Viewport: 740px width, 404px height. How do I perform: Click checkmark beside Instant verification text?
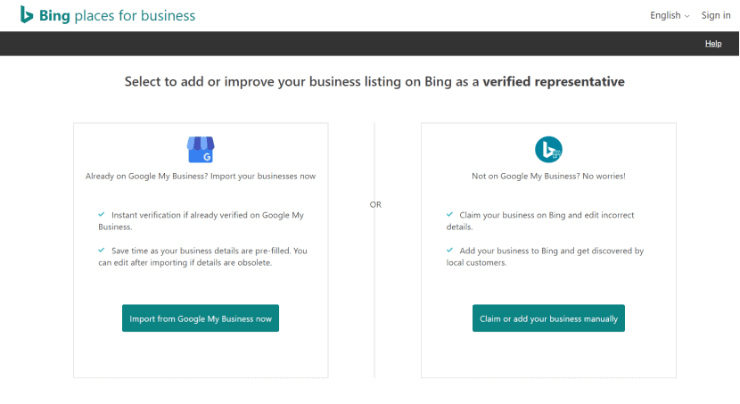(x=101, y=214)
